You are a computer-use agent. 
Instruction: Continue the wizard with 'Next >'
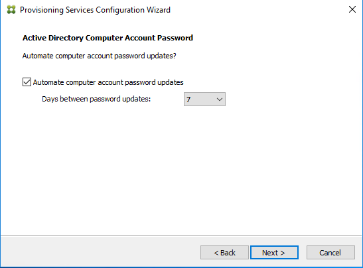pyautogui.click(x=274, y=253)
